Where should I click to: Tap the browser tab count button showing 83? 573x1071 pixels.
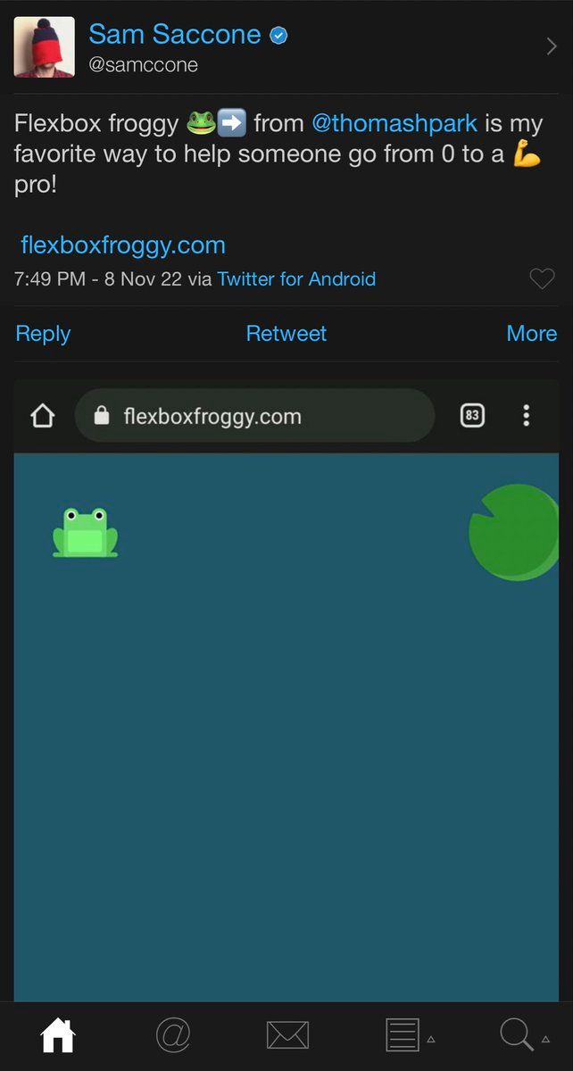point(472,415)
